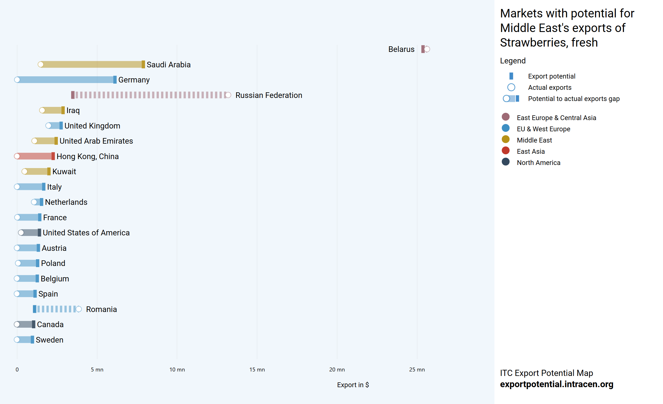
Task: Open the exportpotential.intracen.org link
Action: [556, 384]
